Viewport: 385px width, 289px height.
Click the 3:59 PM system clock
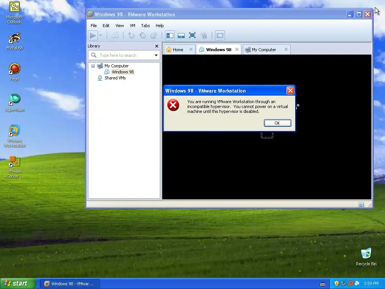pyautogui.click(x=371, y=283)
